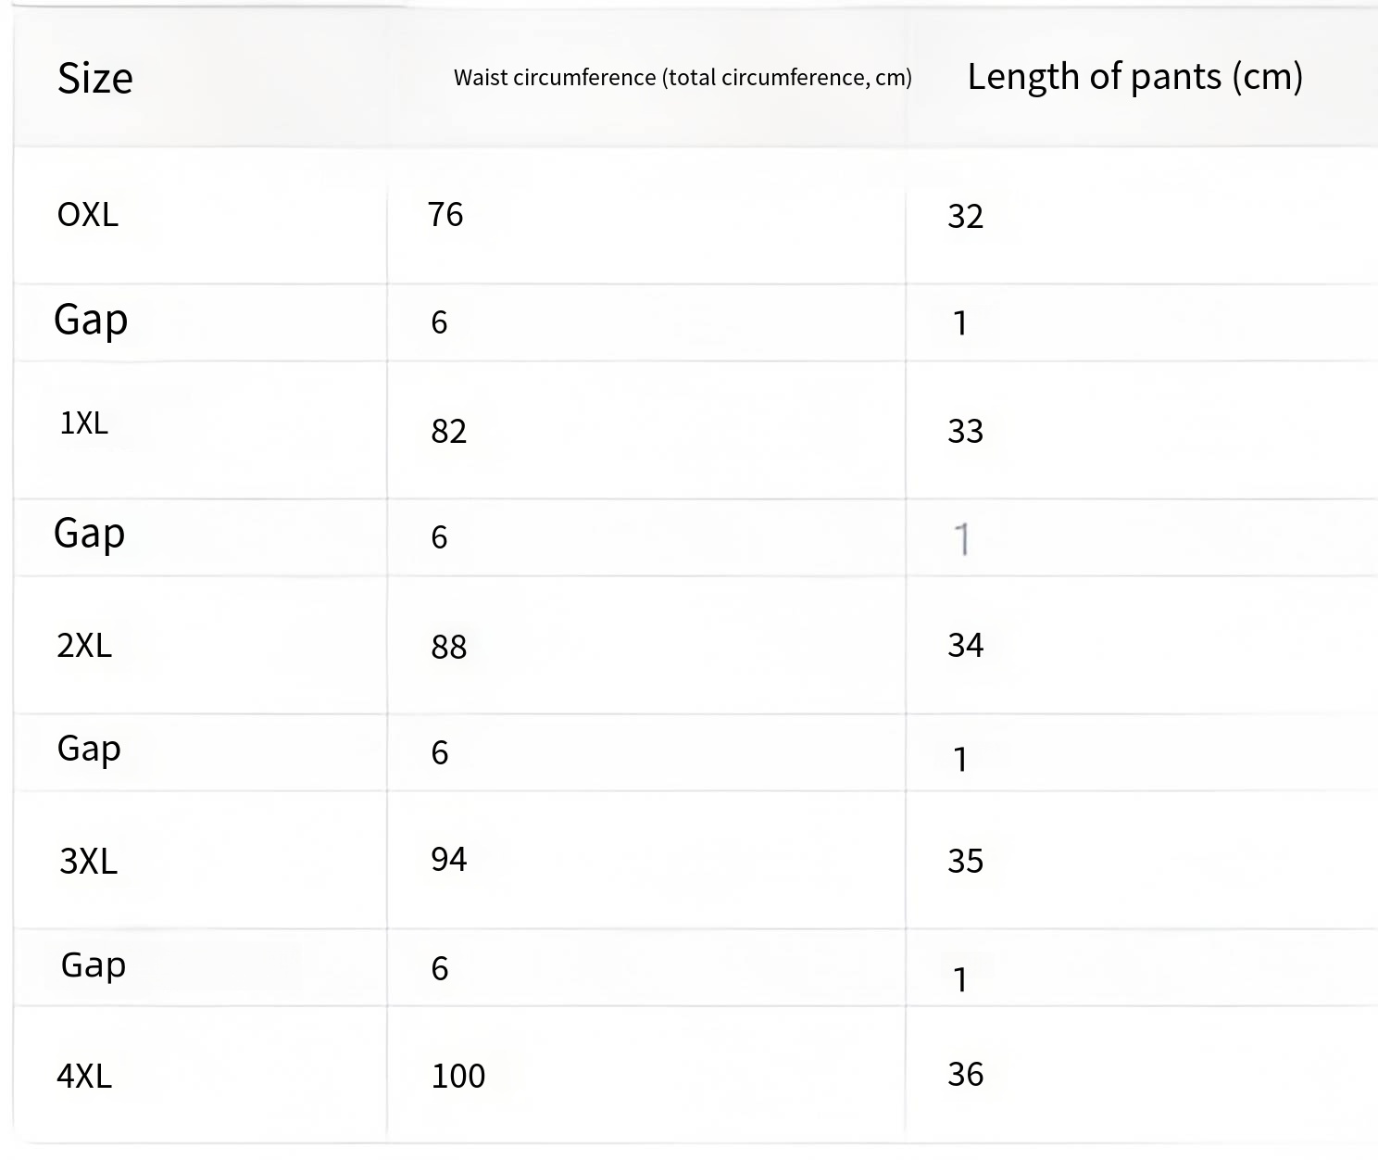The height and width of the screenshot is (1160, 1378).
Task: Click the Gap label below OXL
Action: [x=91, y=321]
